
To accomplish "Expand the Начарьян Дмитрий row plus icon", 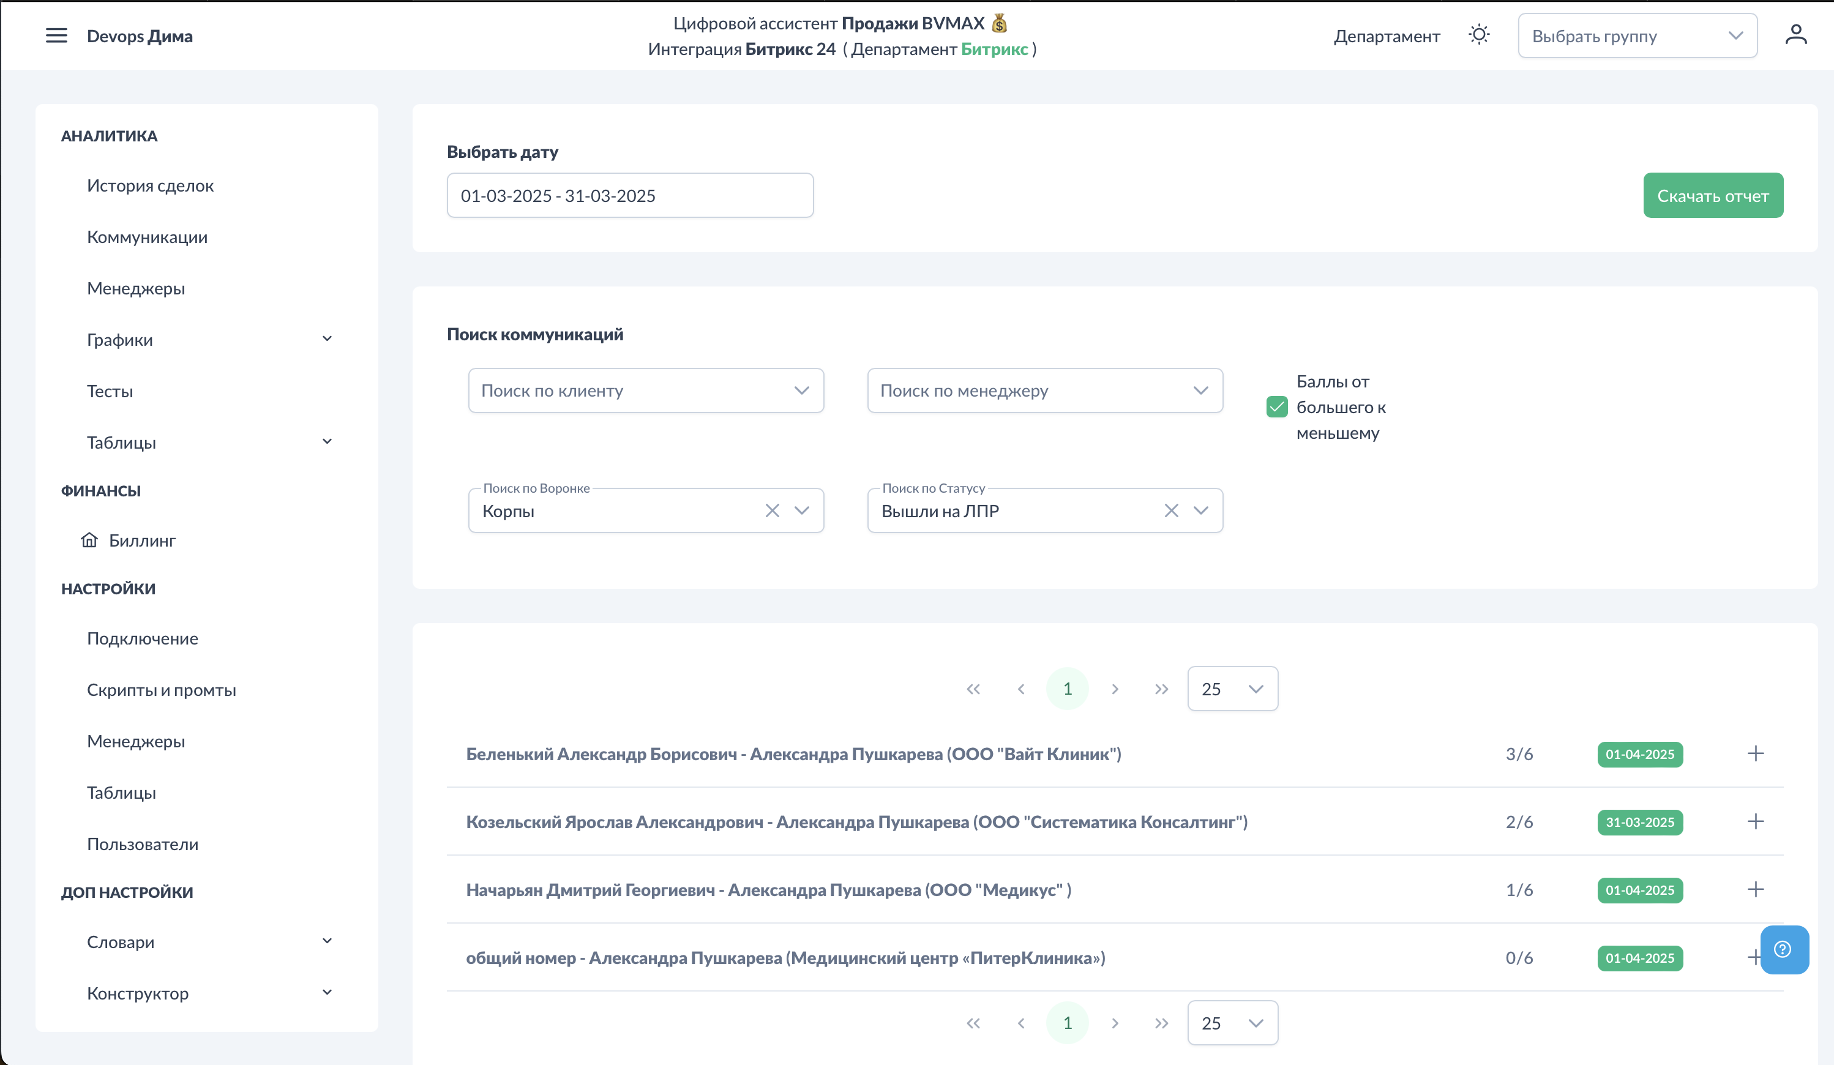I will click(x=1756, y=890).
